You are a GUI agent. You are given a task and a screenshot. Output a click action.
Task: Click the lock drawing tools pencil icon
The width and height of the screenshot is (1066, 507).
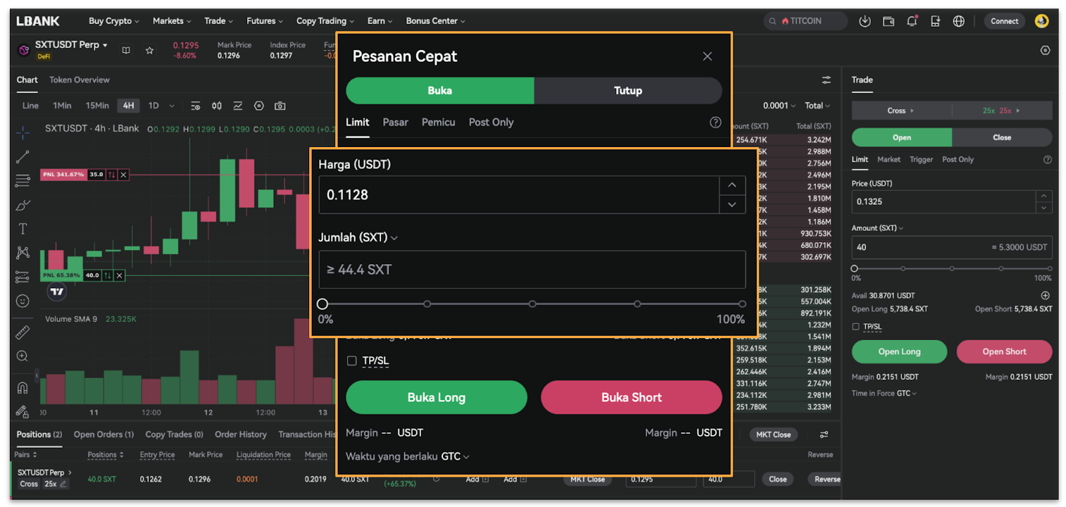[x=23, y=411]
